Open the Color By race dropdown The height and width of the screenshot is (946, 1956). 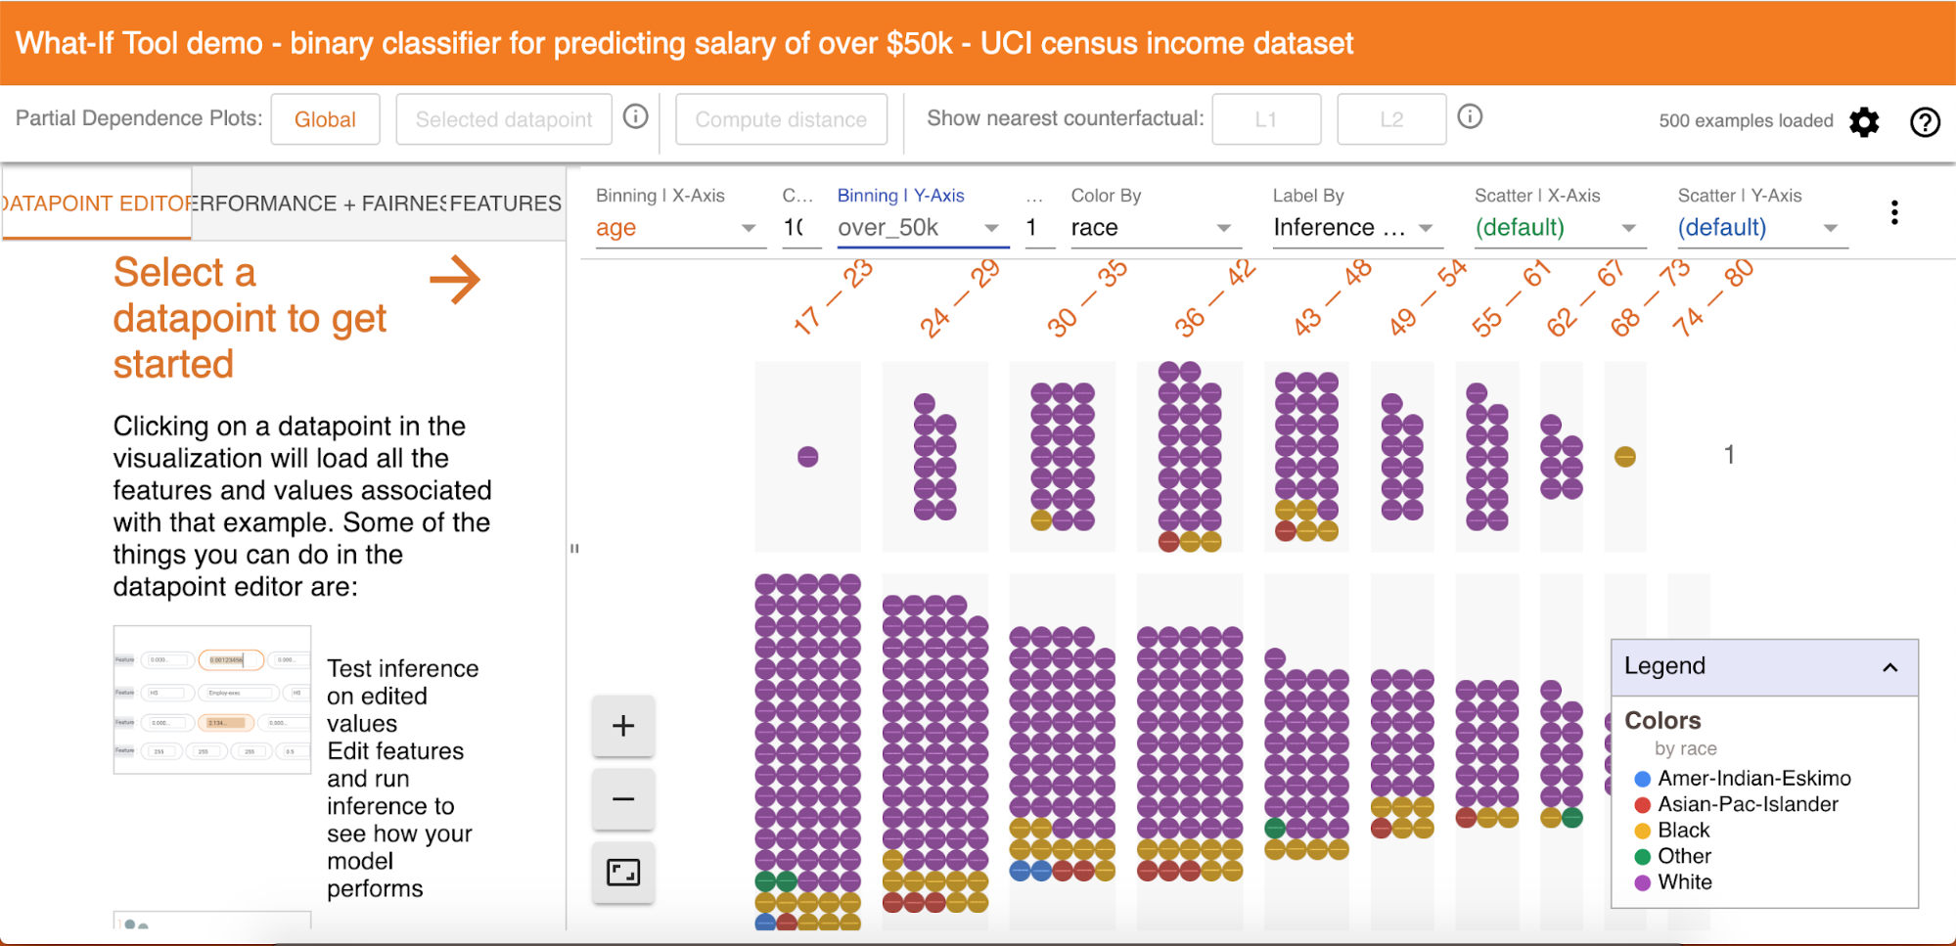click(1151, 228)
